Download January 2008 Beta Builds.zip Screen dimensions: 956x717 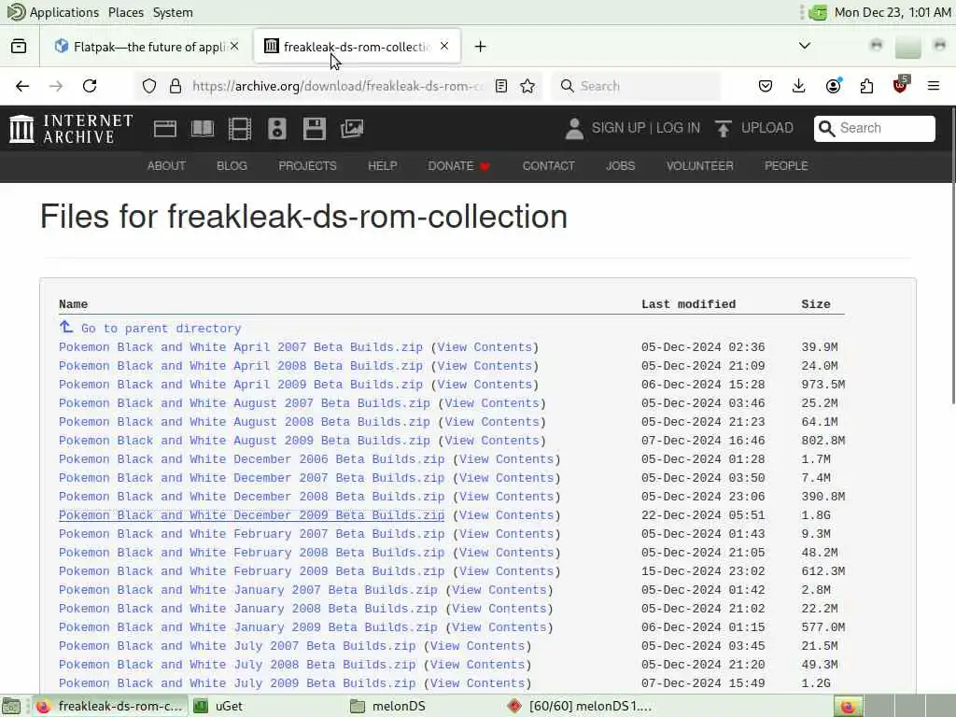coord(248,609)
